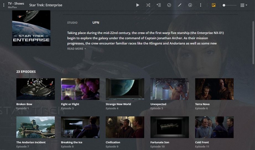Open the toolbar more options menu
The width and height of the screenshot is (255, 150).
201,5
